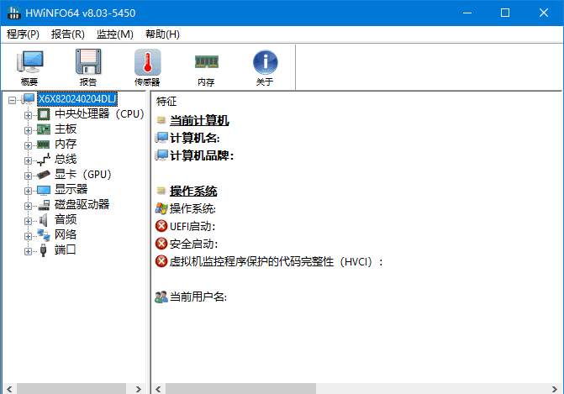Expand the 显示器 tree node

click(x=28, y=191)
